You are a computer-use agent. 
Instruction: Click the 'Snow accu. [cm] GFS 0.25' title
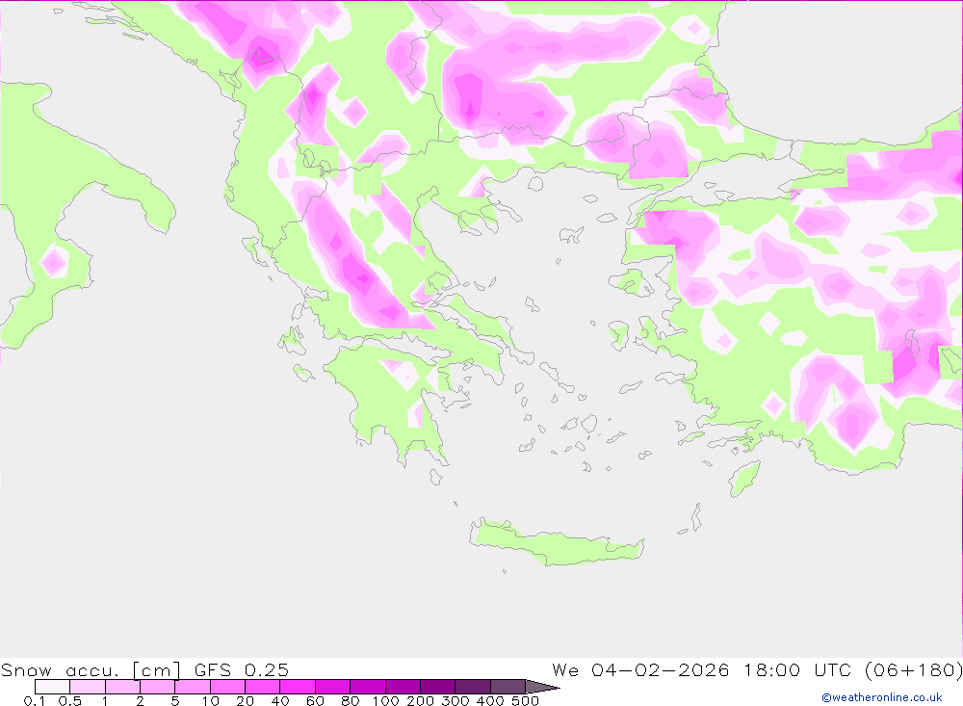tap(145, 669)
